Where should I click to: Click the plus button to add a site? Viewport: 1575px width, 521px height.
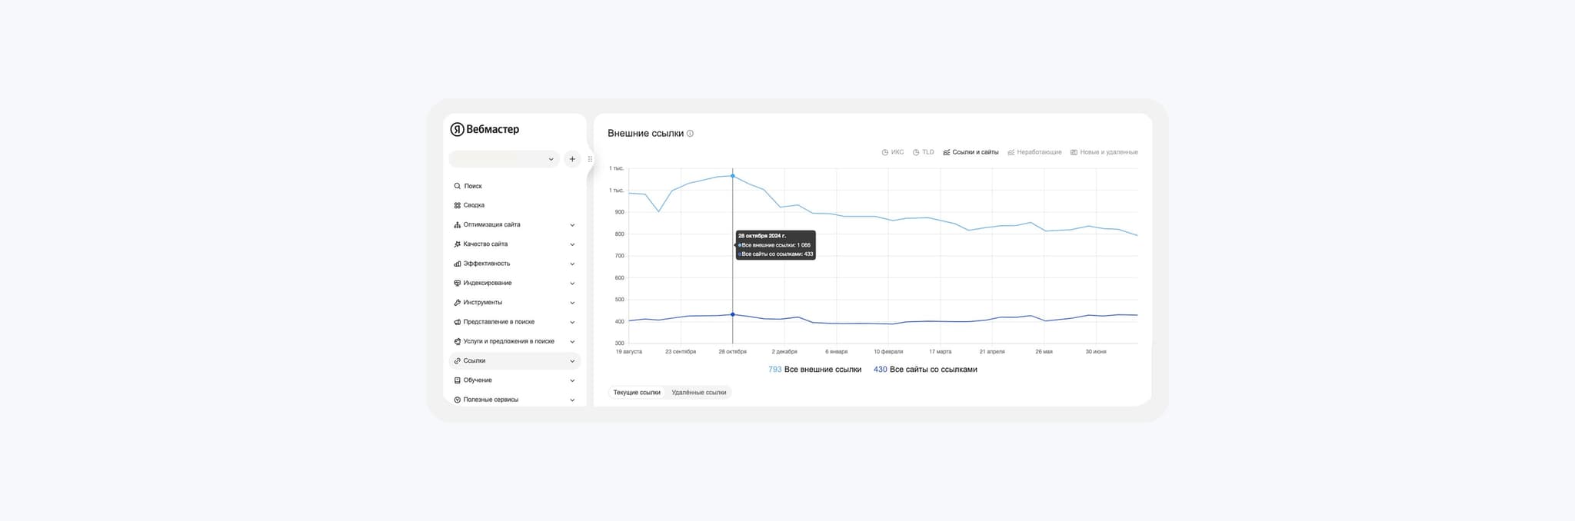[572, 159]
